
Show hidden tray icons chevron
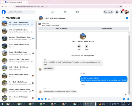107,104
